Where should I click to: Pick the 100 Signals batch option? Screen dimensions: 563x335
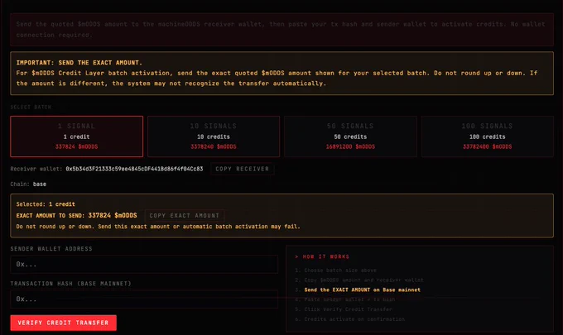(x=487, y=136)
